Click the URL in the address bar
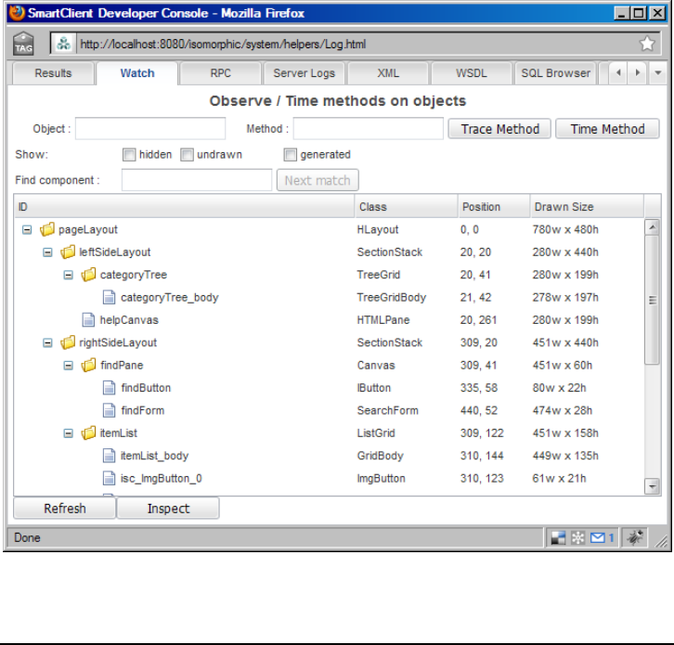The image size is (674, 645). 223,45
